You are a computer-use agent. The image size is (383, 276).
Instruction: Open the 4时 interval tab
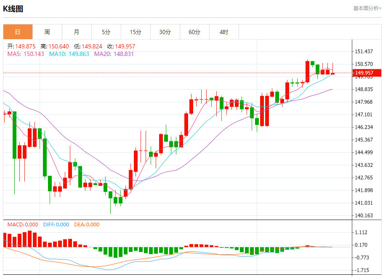224,32
